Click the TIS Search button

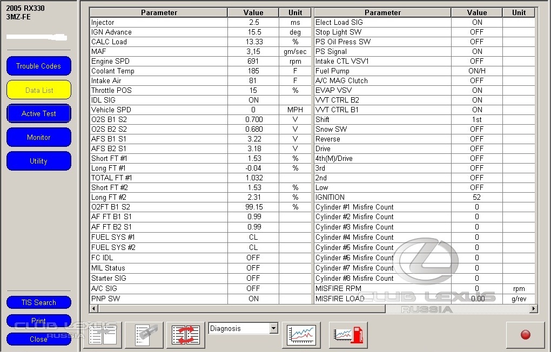[39, 302]
